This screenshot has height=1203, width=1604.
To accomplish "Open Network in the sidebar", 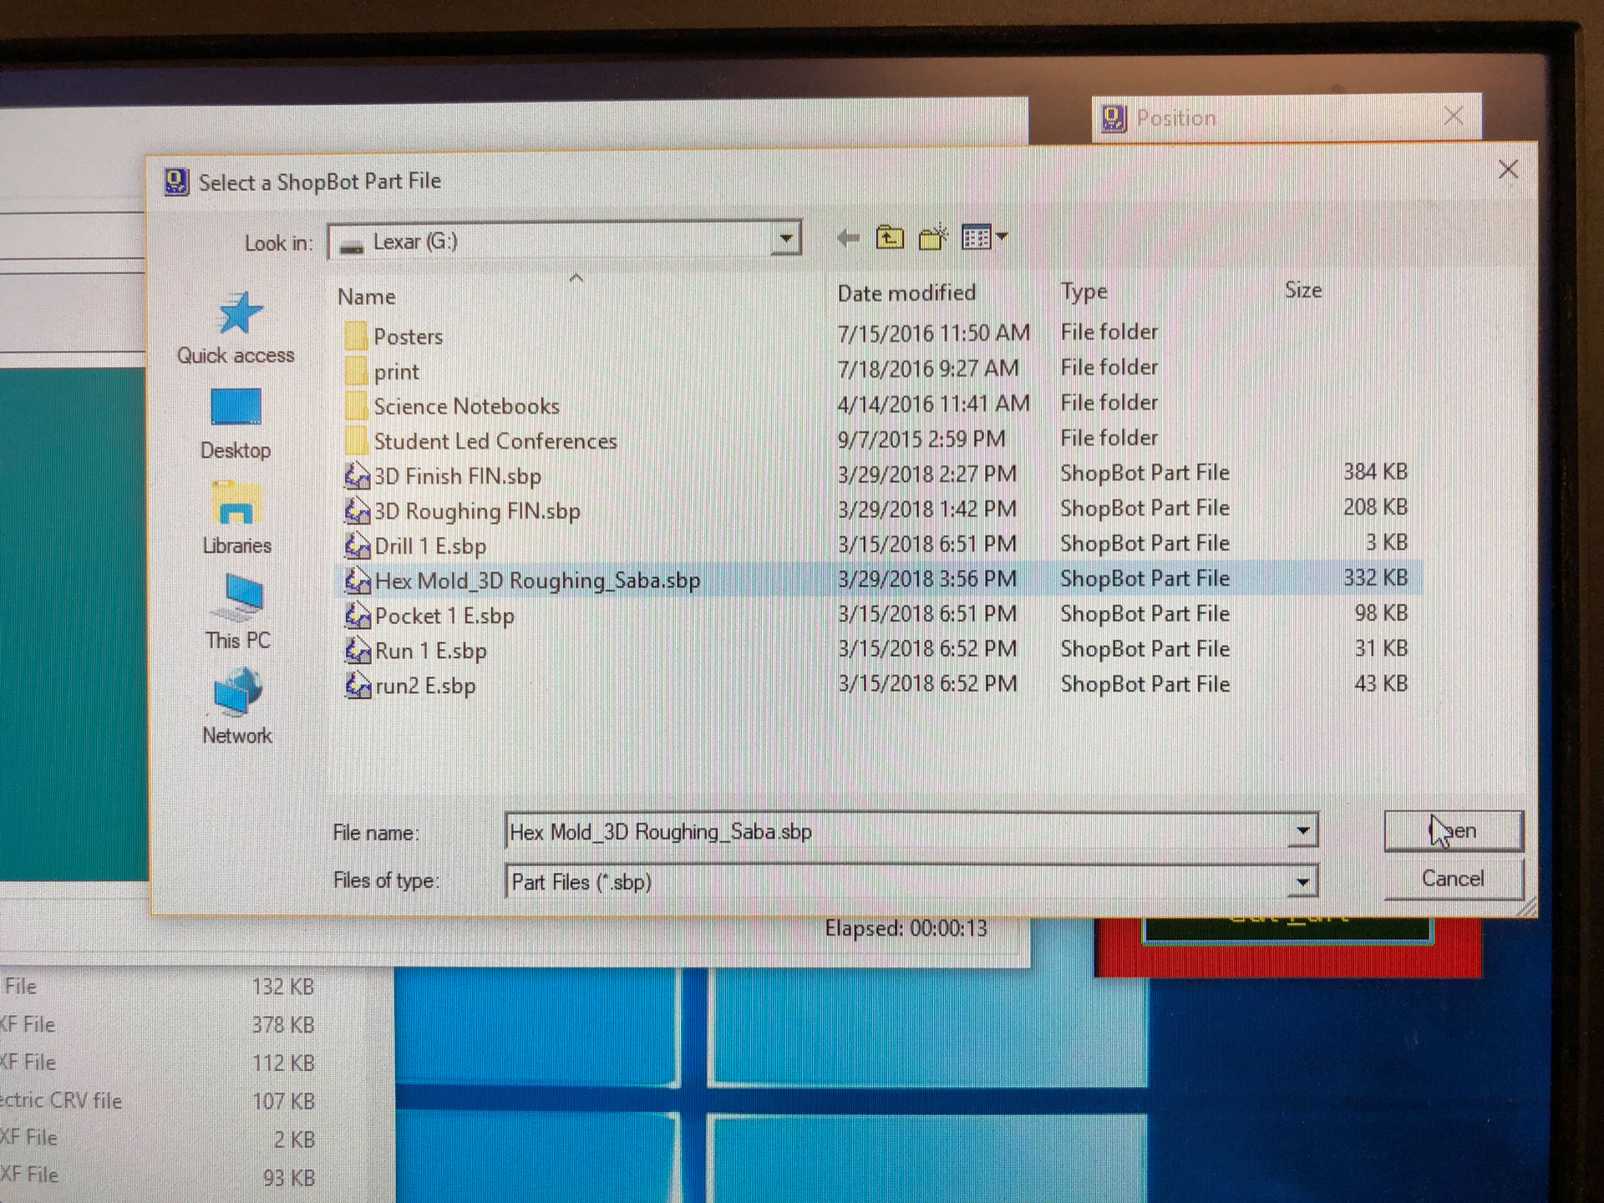I will 236,707.
